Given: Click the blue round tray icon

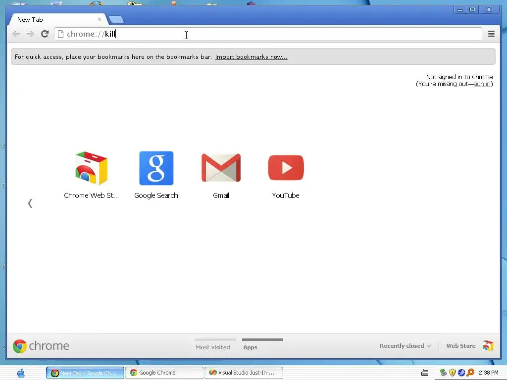Looking at the screenshot, I should 461,373.
